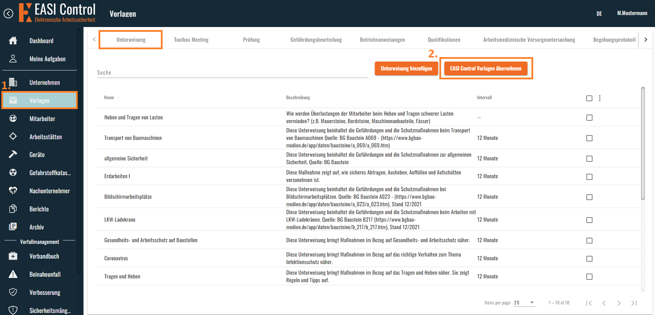Viewport: 655px width, 315px height.
Task: Switch to the Toolbox Meeting tab
Action: click(191, 40)
